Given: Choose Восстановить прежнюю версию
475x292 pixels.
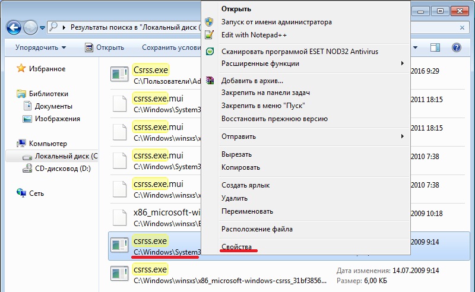Looking at the screenshot, I should coord(274,119).
